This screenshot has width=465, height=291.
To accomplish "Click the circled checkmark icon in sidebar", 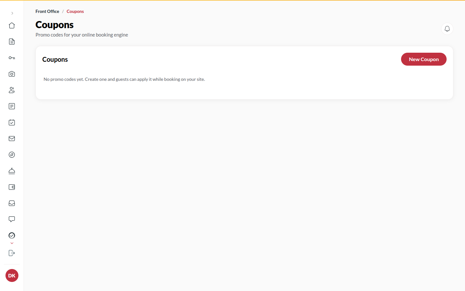I will (x=12, y=235).
